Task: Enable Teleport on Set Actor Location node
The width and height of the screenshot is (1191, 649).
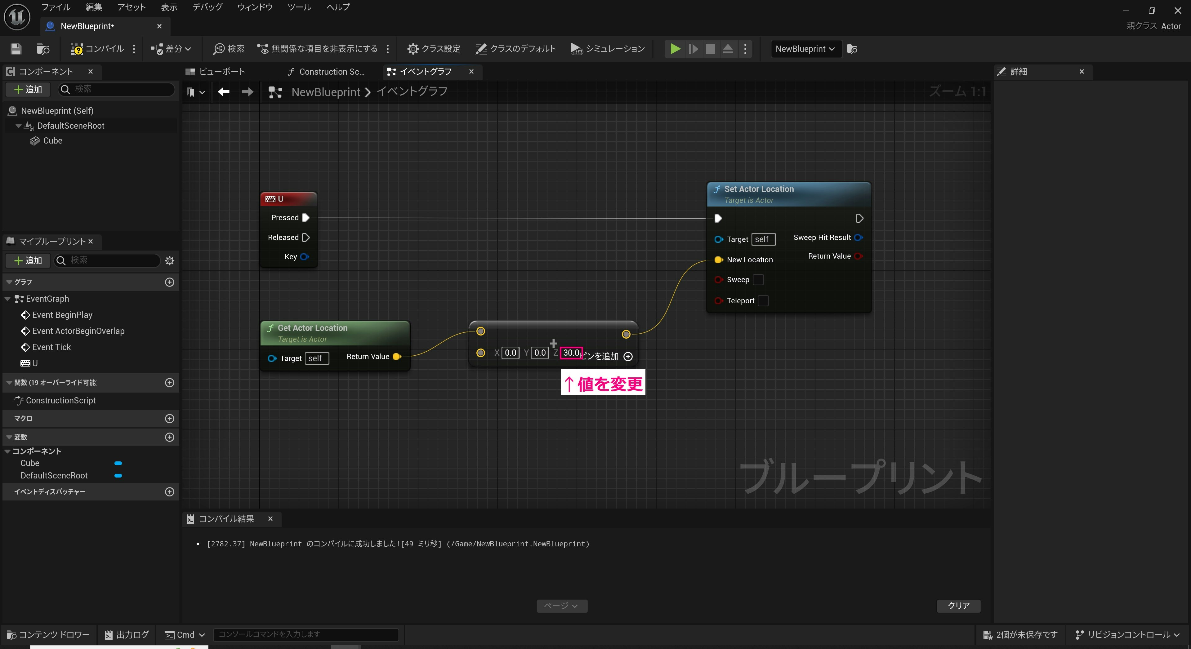Action: [763, 300]
